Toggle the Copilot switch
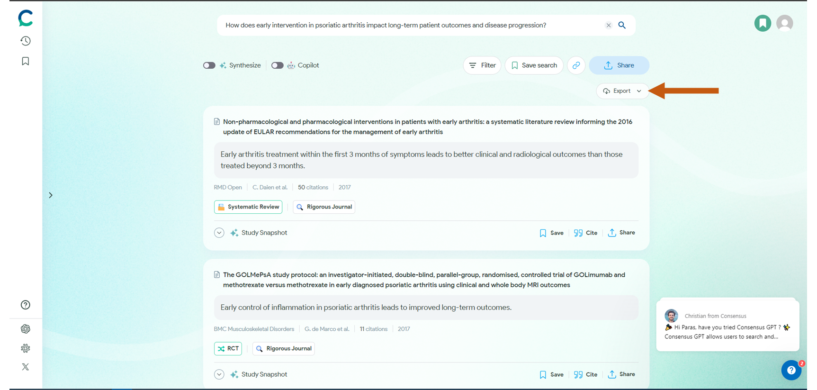Screen dimensions: 817x390 tap(278, 65)
